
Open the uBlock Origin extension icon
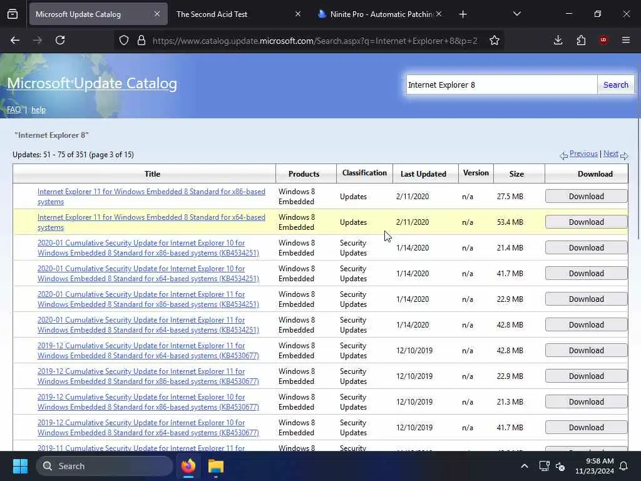click(x=603, y=40)
